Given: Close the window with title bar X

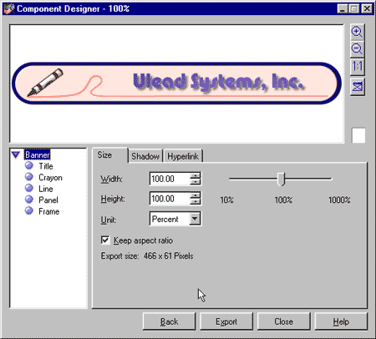Looking at the screenshot, I should point(367,9).
